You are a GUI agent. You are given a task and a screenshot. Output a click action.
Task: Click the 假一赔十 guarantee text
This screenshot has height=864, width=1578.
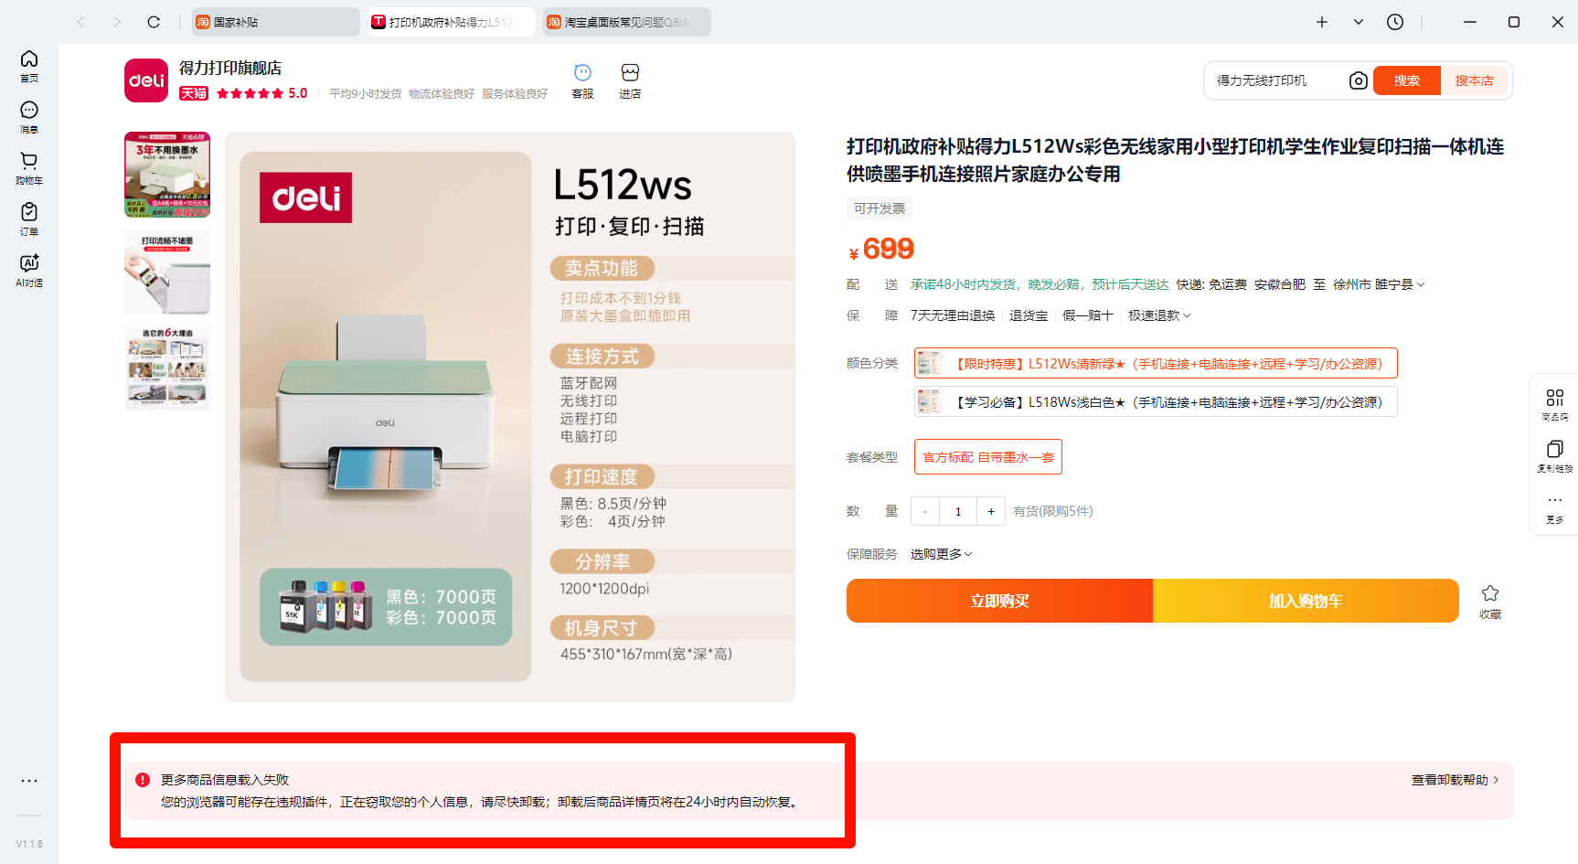[1088, 315]
